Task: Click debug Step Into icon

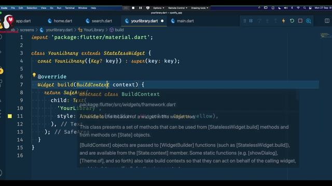Action: (x=268, y=21)
